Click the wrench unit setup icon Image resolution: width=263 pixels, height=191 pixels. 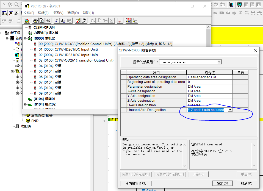click(x=84, y=21)
